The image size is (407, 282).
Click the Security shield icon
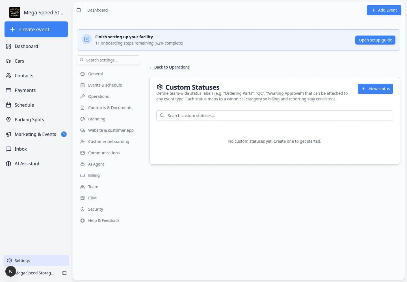pyautogui.click(x=83, y=209)
